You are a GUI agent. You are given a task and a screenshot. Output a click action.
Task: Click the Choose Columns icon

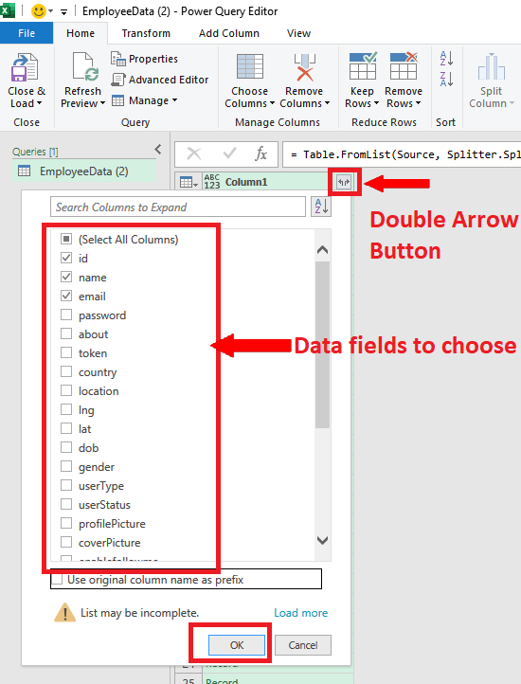[x=250, y=67]
